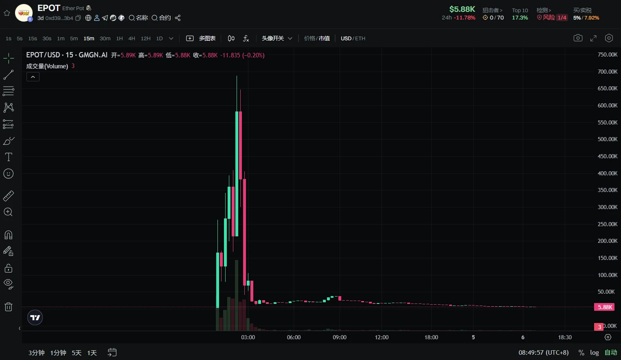Toggle lock all drawings
This screenshot has height=360, width=621.
coord(9,268)
